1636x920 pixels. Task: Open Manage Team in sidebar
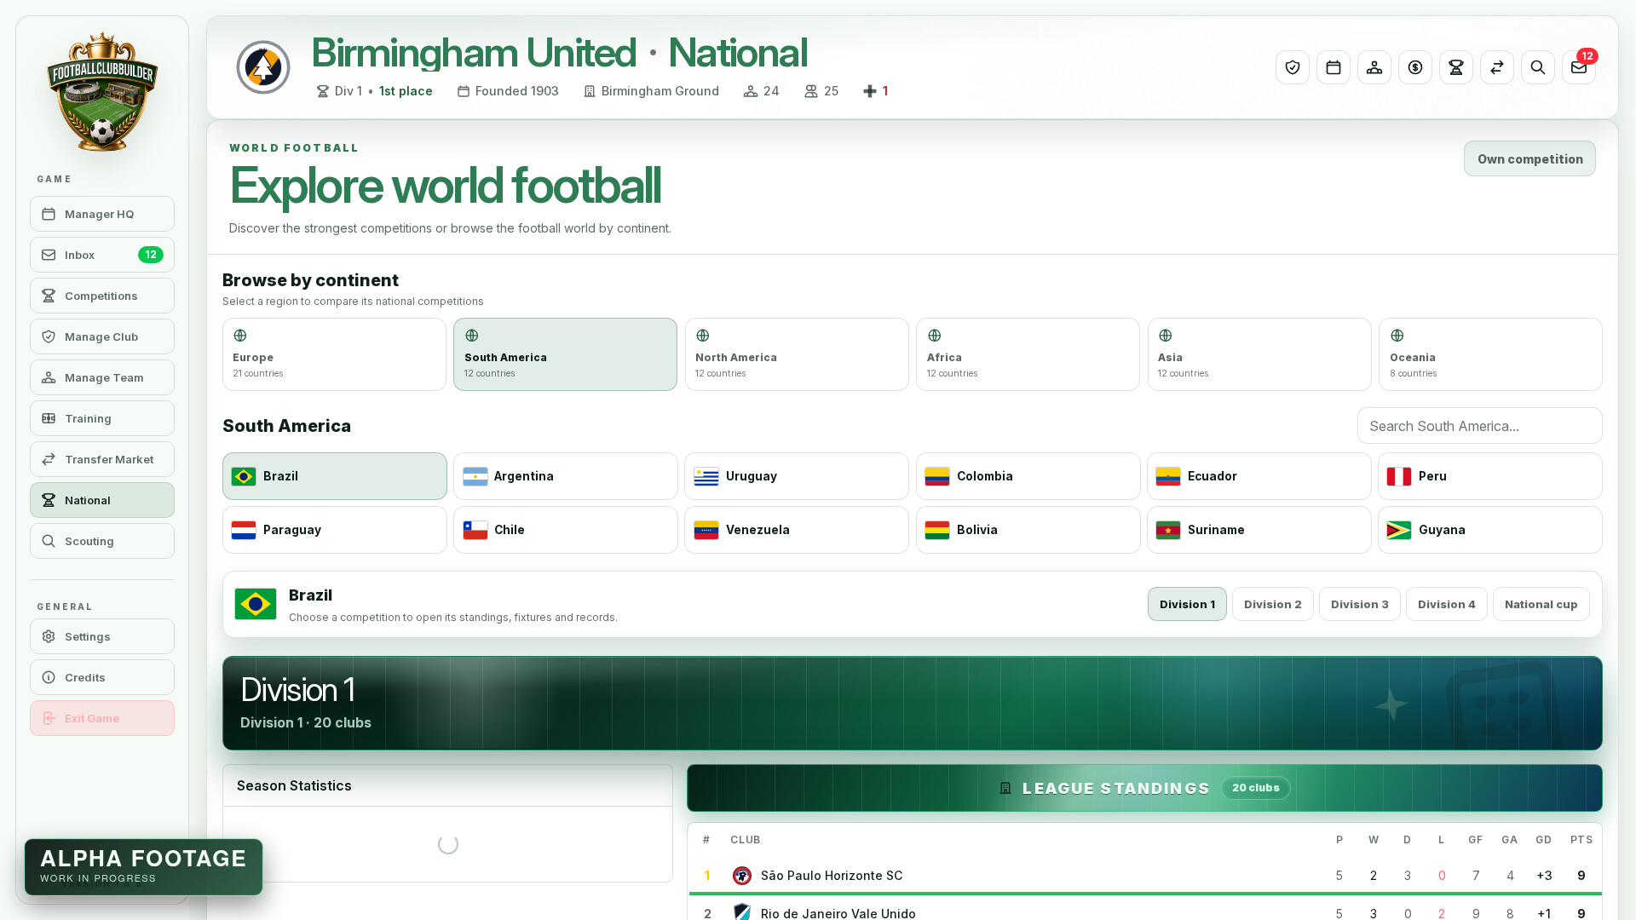point(102,377)
